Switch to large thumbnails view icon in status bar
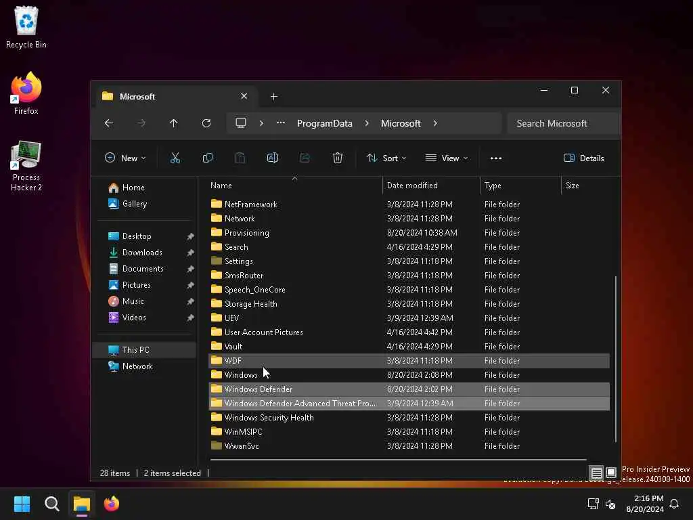 611,473
